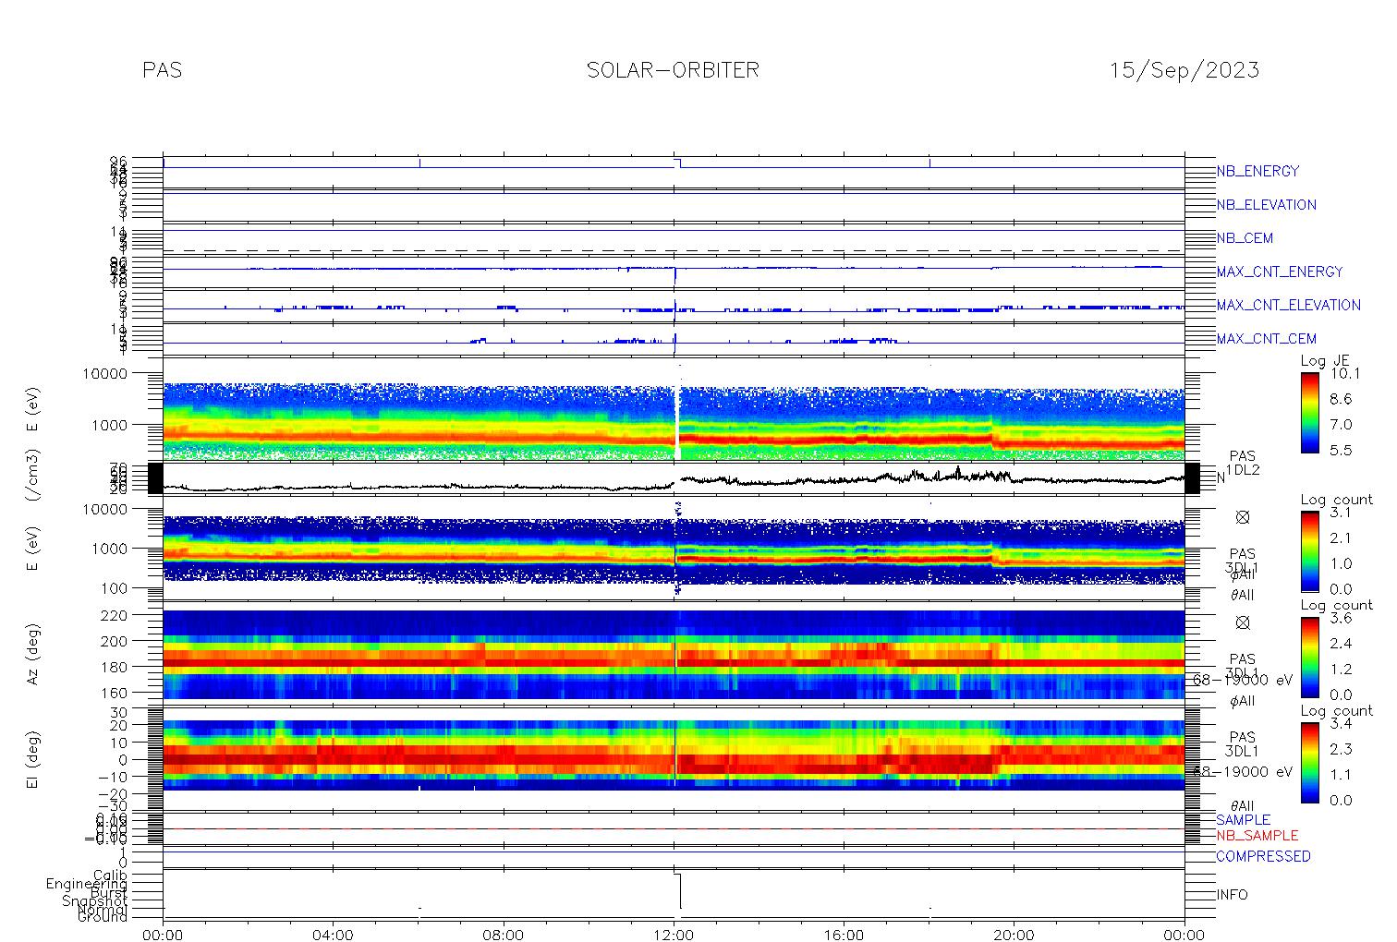The width and height of the screenshot is (1397, 942).
Task: Click the 5.5 value on Log JE scale
Action: 1341,450
